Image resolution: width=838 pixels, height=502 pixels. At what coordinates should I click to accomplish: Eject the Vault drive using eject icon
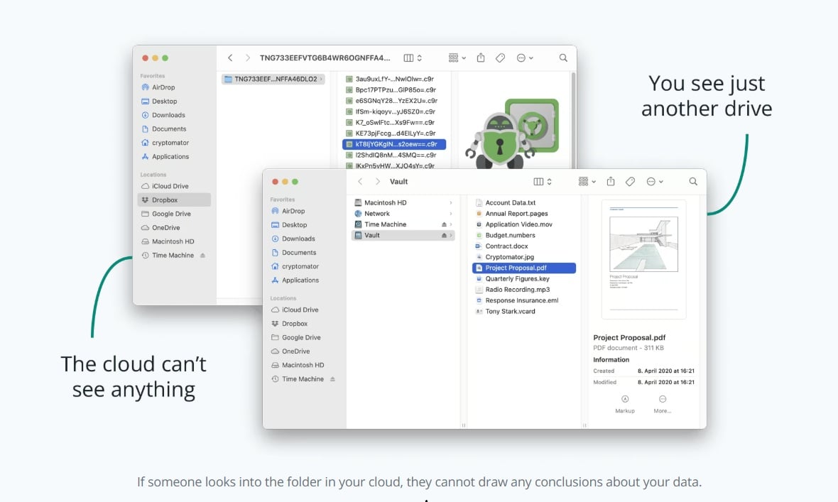pos(444,235)
